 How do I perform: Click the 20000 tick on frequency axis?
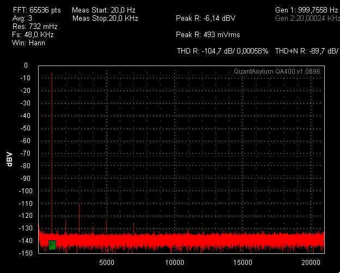click(311, 262)
